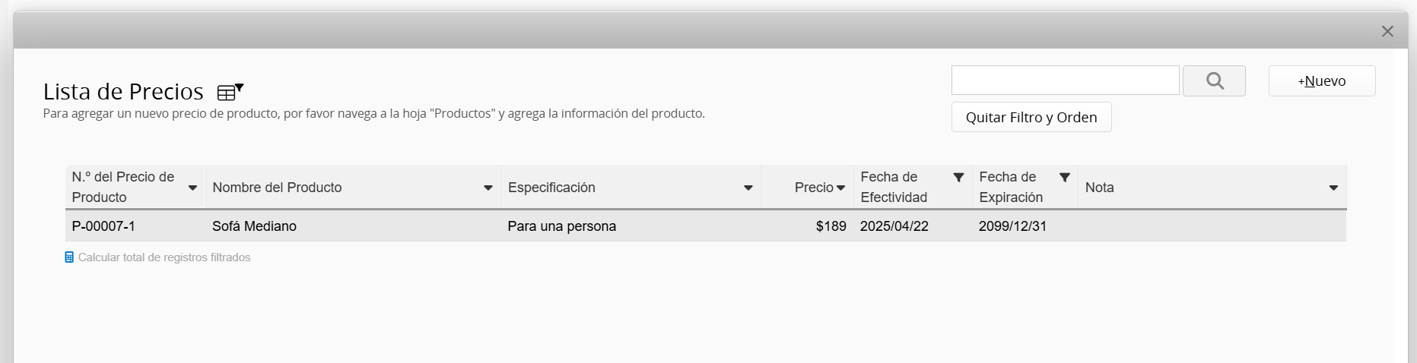The image size is (1417, 363).
Task: Click Calcular total de registros filtrados link
Action: 164,257
